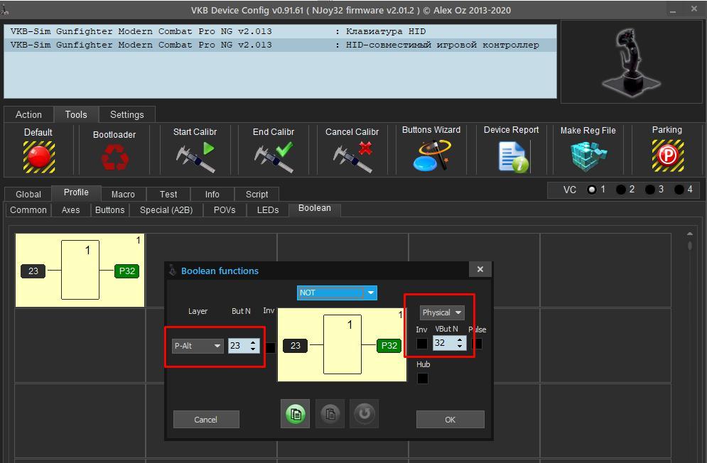Decrease the VBut N value 32
Viewport: 707px width, 463px height.
pos(460,347)
